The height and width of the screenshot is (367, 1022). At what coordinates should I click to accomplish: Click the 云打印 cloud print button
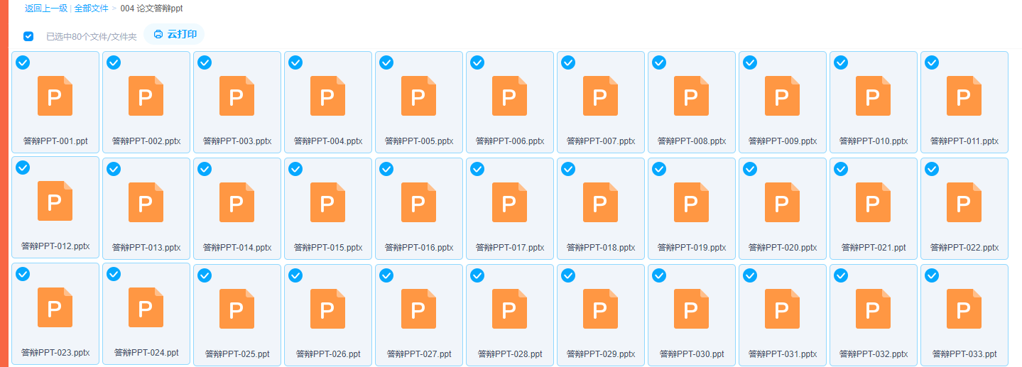(175, 34)
